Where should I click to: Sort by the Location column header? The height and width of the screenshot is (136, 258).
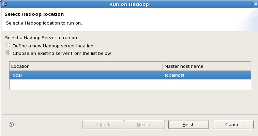(86, 66)
